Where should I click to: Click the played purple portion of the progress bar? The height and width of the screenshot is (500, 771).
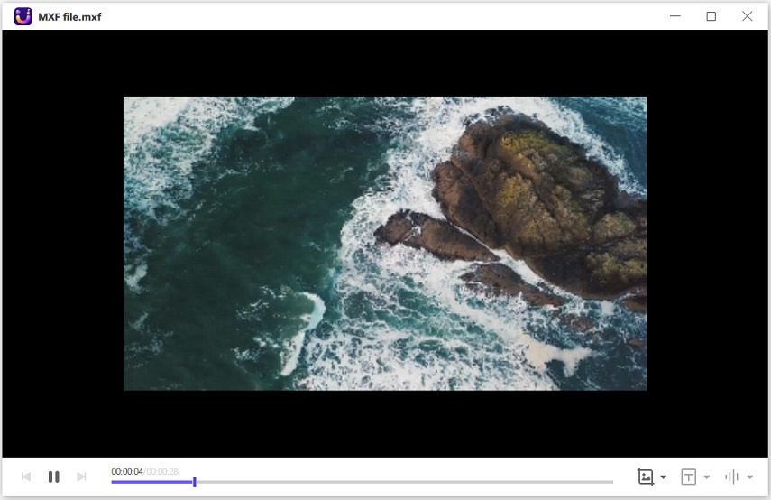(x=151, y=482)
